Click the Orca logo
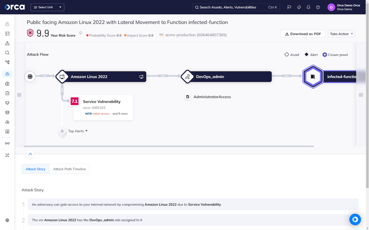The image size is (369, 230). click(x=15, y=7)
